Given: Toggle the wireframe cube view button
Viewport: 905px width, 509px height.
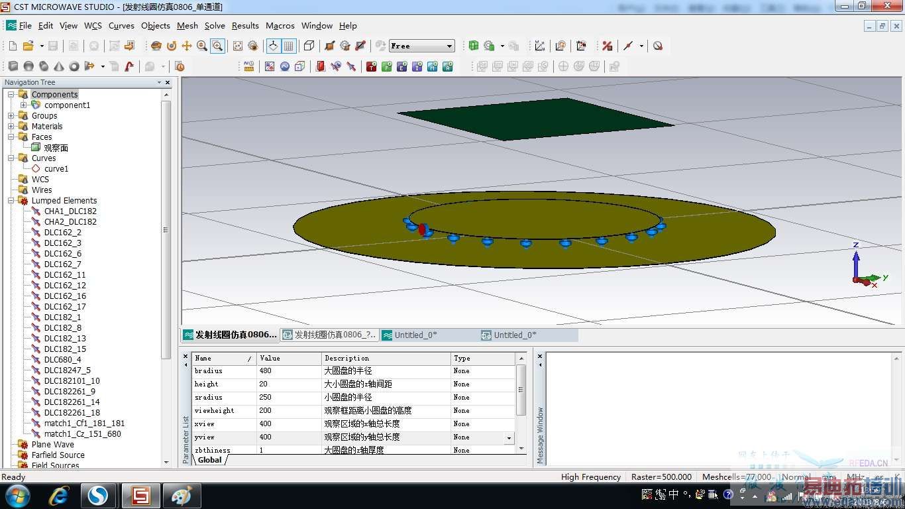Looking at the screenshot, I should [309, 46].
